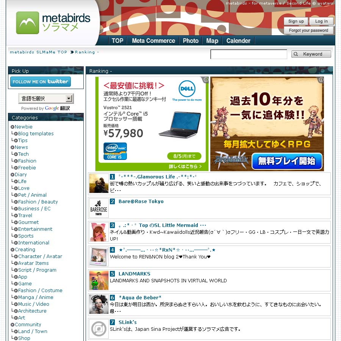Click the free play start RPG button
This screenshot has height=341, width=341.
287,161
